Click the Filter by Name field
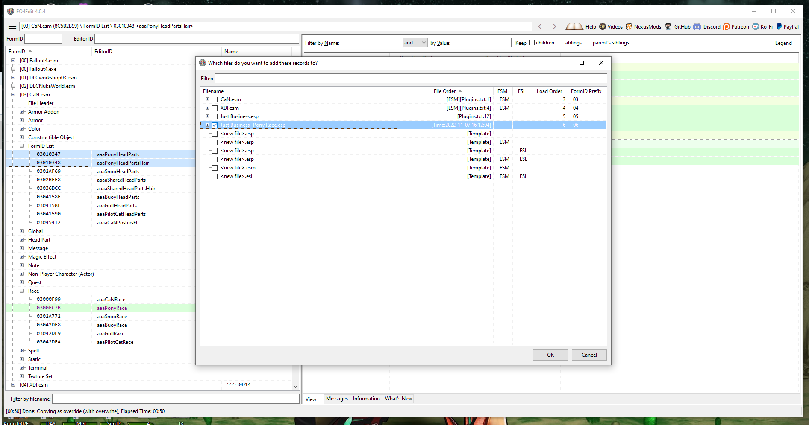Image resolution: width=809 pixels, height=425 pixels. 371,43
